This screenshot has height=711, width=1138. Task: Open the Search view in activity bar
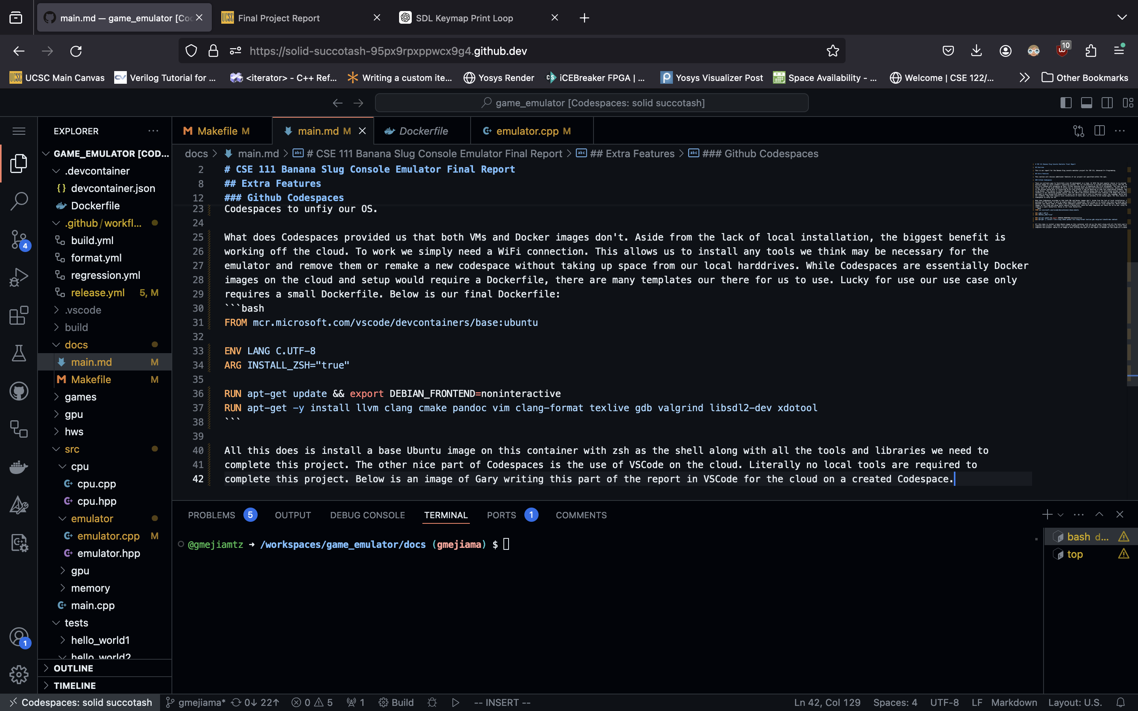coord(19,201)
